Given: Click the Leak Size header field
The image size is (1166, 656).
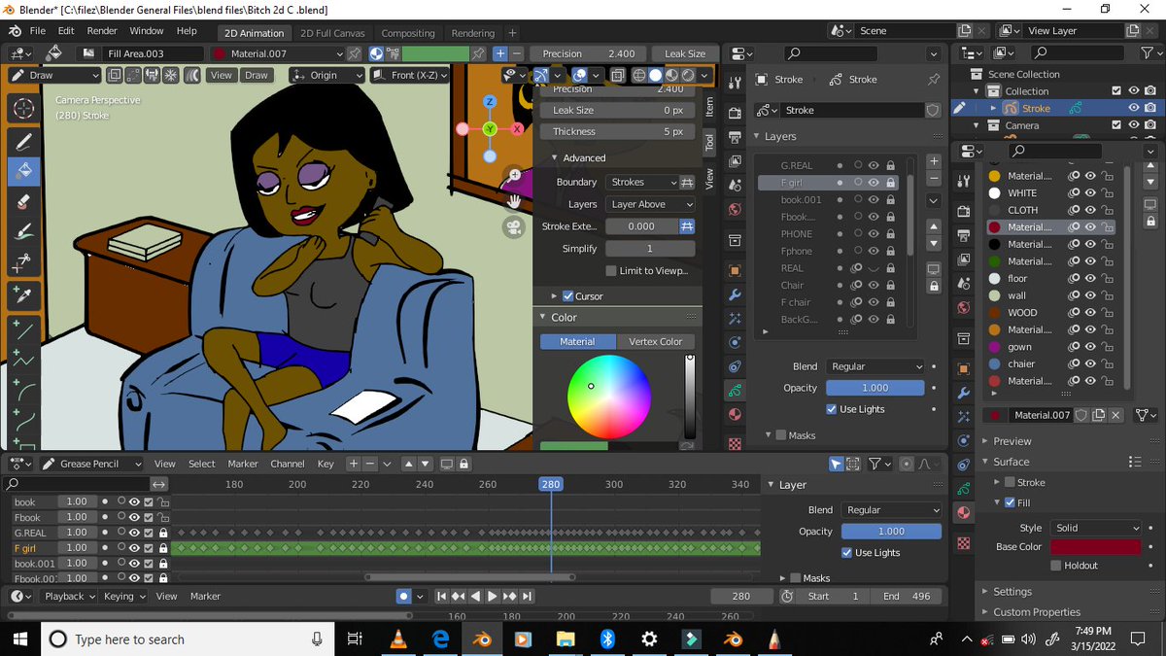Looking at the screenshot, I should [x=685, y=53].
